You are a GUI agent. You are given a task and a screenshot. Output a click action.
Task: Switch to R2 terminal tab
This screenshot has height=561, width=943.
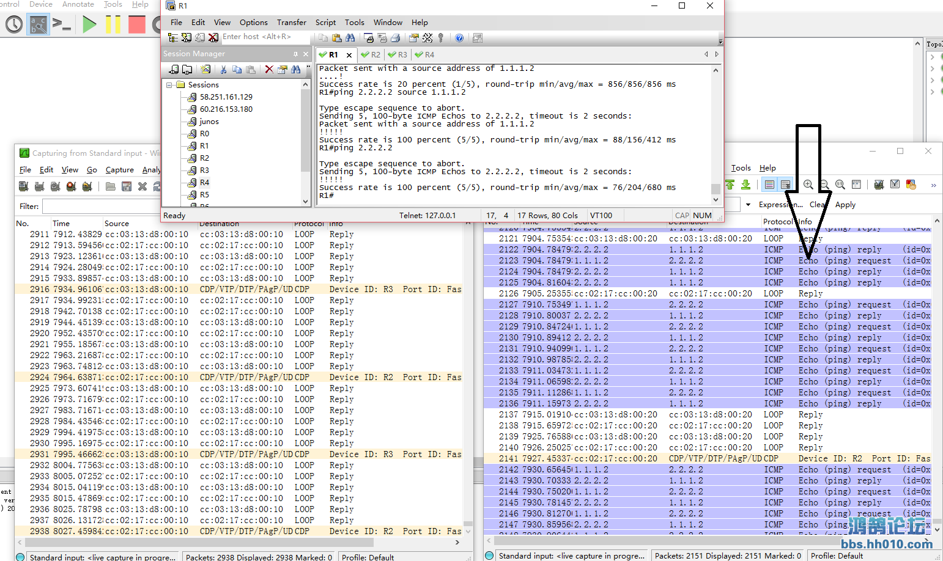(x=371, y=54)
